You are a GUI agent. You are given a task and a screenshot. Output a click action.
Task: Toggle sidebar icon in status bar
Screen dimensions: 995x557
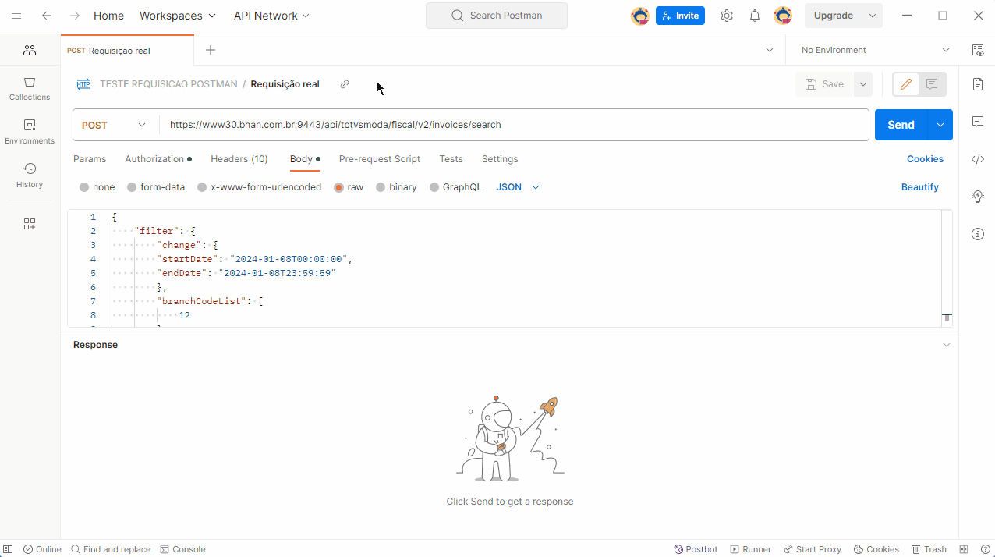(x=9, y=549)
